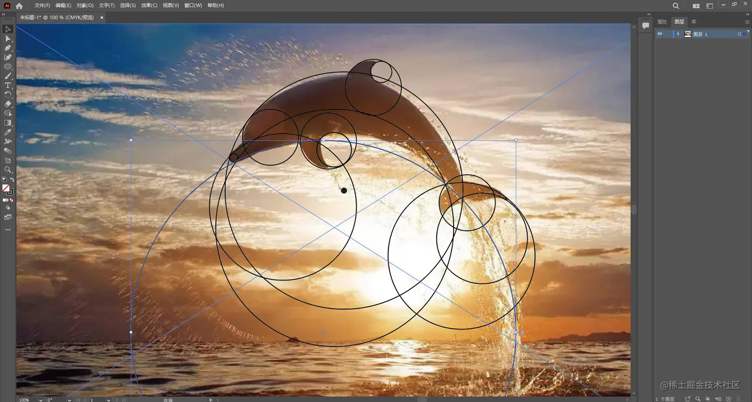
Task: Open search icon in top bar
Action: point(676,6)
